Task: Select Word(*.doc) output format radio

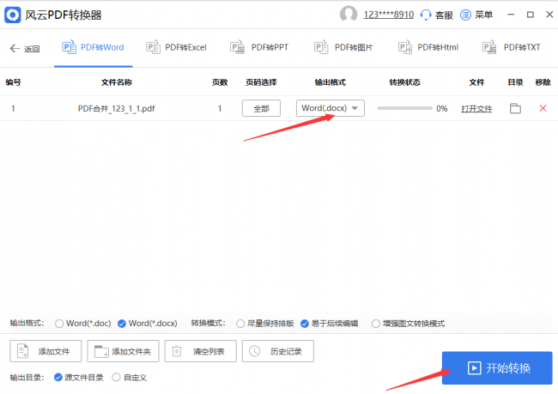Action: (x=59, y=324)
